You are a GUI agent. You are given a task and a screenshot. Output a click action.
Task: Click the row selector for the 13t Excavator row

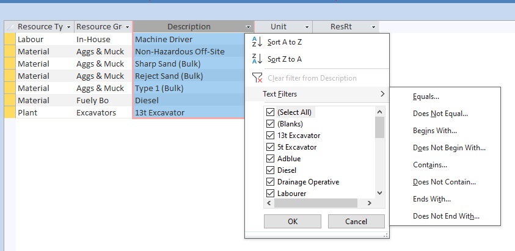click(x=9, y=112)
